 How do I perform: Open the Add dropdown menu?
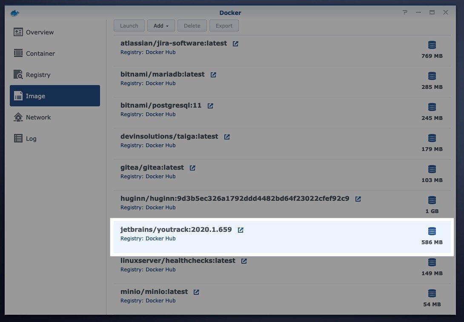(x=161, y=26)
